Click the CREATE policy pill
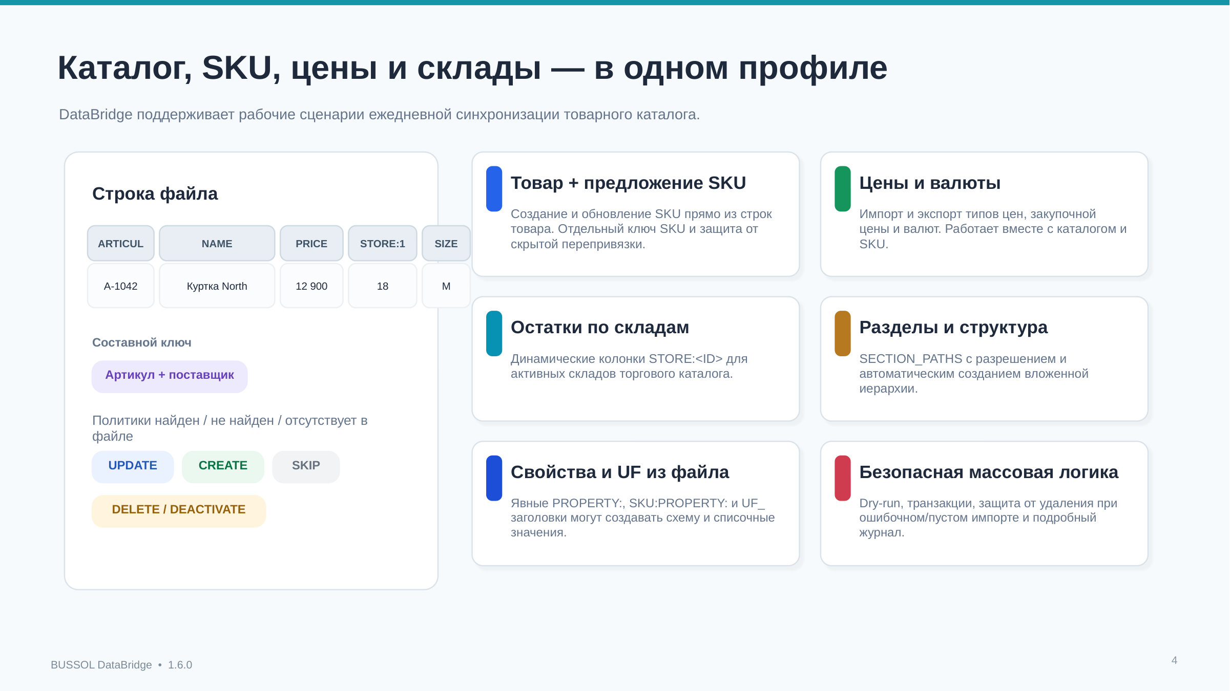 [223, 466]
